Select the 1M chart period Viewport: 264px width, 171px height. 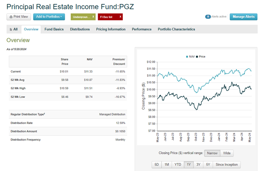click(x=167, y=165)
